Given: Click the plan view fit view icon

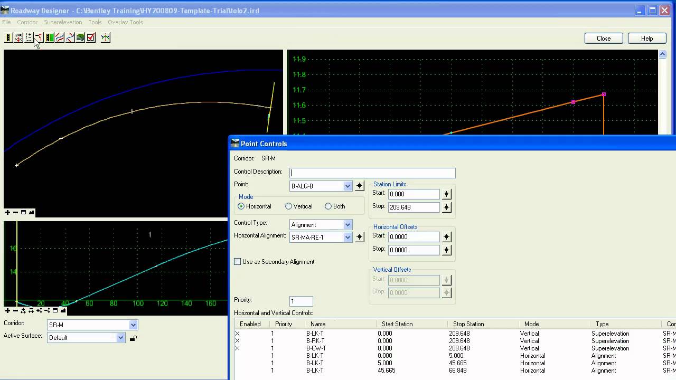Looking at the screenshot, I should click(32, 212).
